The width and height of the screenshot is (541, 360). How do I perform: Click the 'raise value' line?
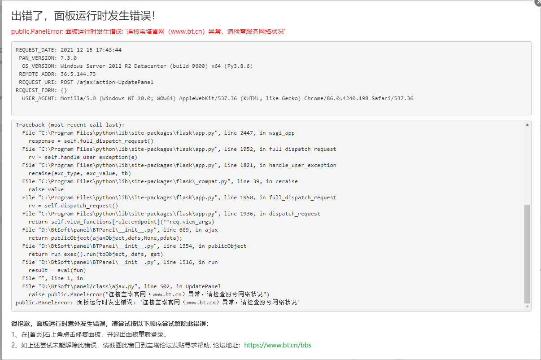(x=46, y=189)
